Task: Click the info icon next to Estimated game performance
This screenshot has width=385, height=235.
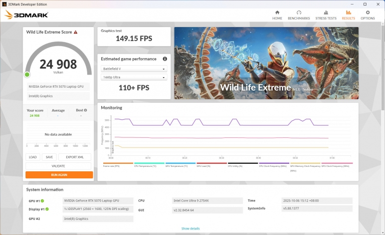Action: pos(165,59)
